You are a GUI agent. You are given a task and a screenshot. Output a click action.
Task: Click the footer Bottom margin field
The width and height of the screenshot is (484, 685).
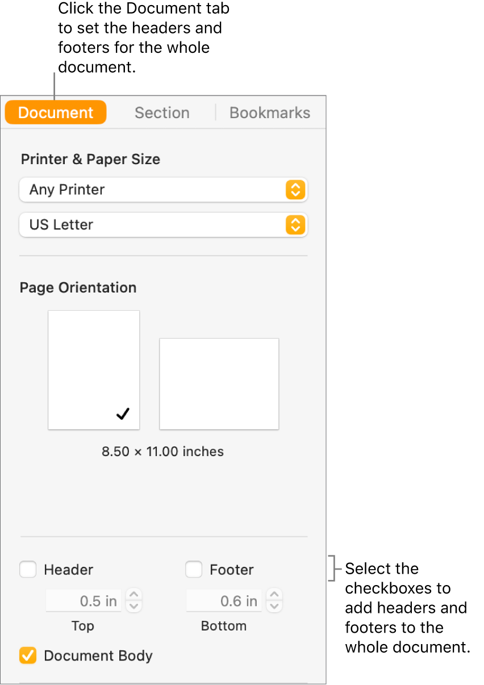[223, 601]
